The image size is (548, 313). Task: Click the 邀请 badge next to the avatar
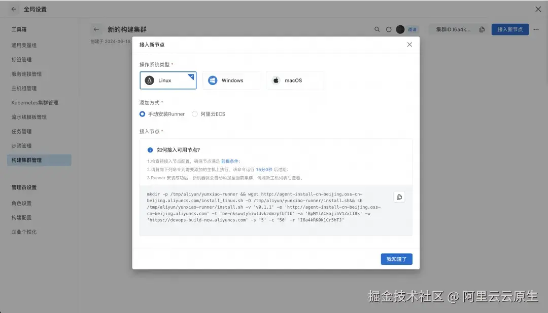pos(412,29)
